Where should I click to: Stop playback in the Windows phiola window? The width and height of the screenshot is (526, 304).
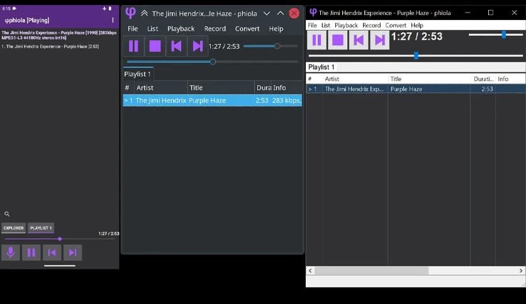337,40
